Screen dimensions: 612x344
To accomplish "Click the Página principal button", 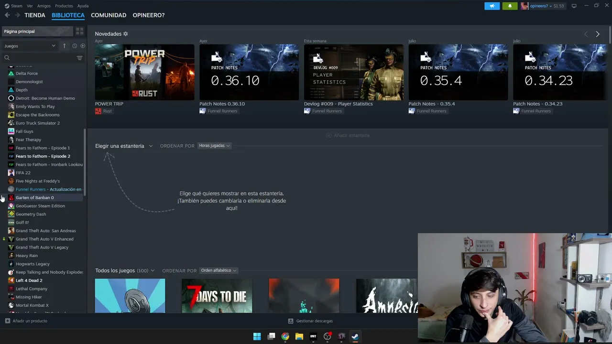I will coord(37,32).
